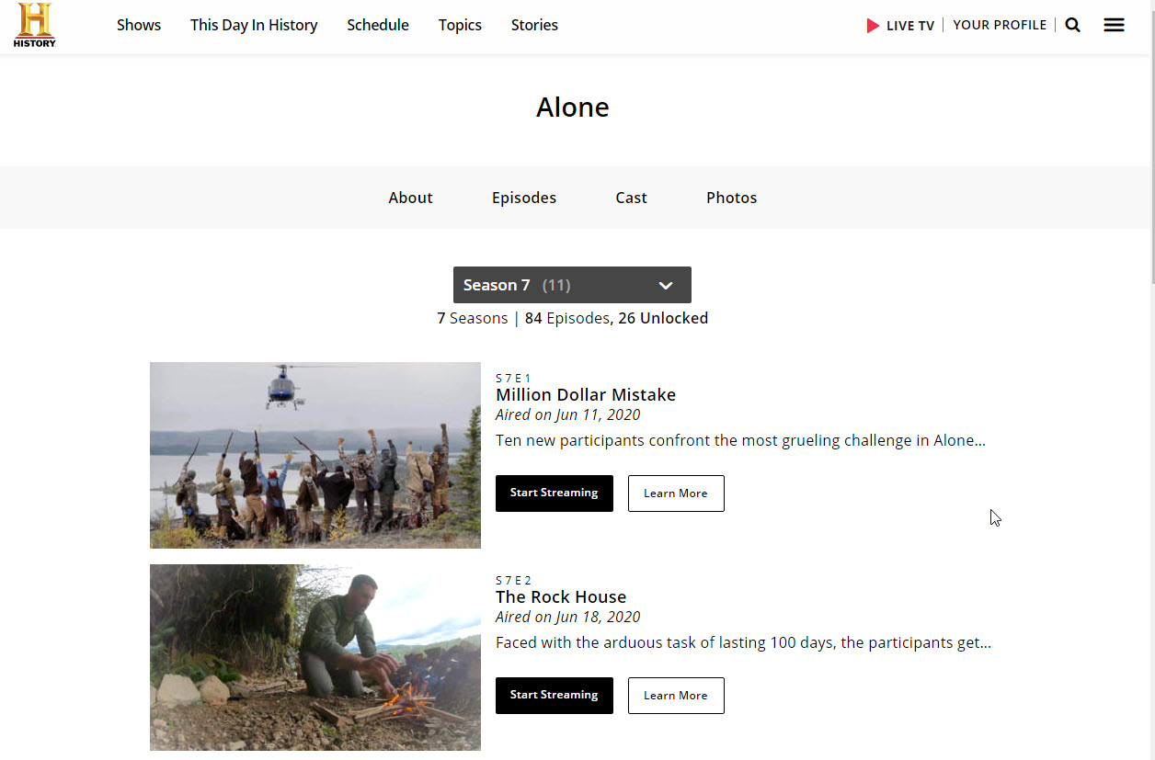Open the Stories section

534,25
